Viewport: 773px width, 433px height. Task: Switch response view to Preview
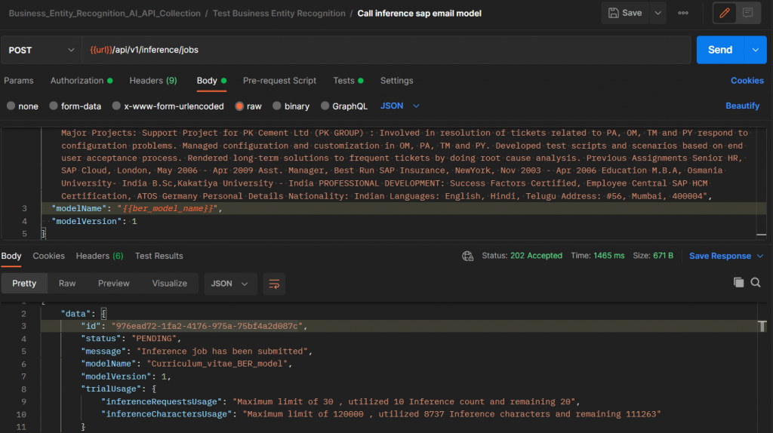[x=113, y=283]
